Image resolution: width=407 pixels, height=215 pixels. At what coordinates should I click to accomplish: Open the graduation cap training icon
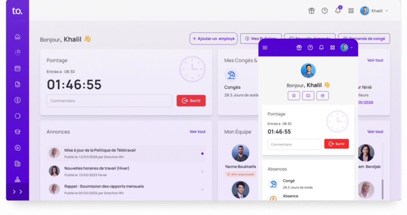point(17,132)
